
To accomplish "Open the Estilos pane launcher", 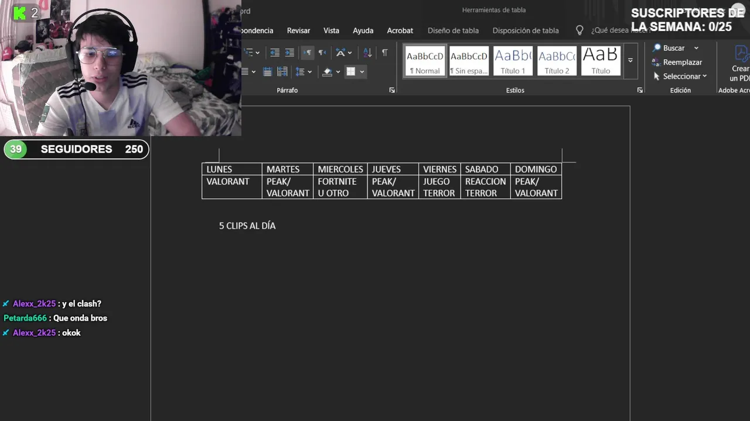I will click(640, 90).
